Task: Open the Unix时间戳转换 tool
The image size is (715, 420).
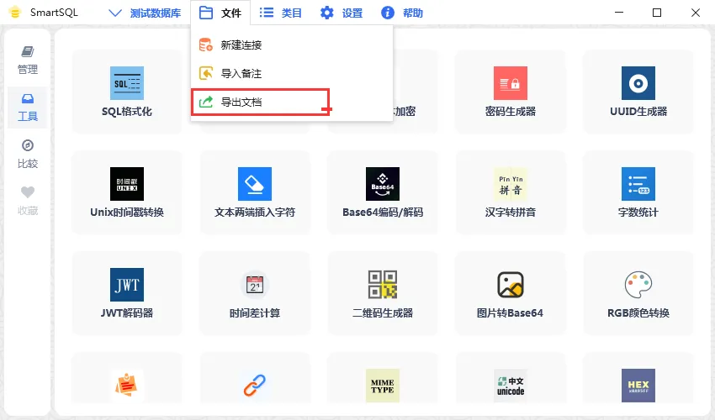Action: [x=127, y=192]
